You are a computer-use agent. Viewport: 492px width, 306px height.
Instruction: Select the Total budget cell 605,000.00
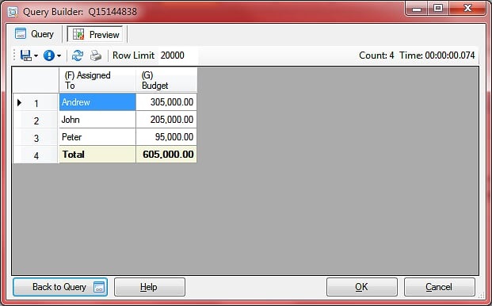tap(166, 154)
